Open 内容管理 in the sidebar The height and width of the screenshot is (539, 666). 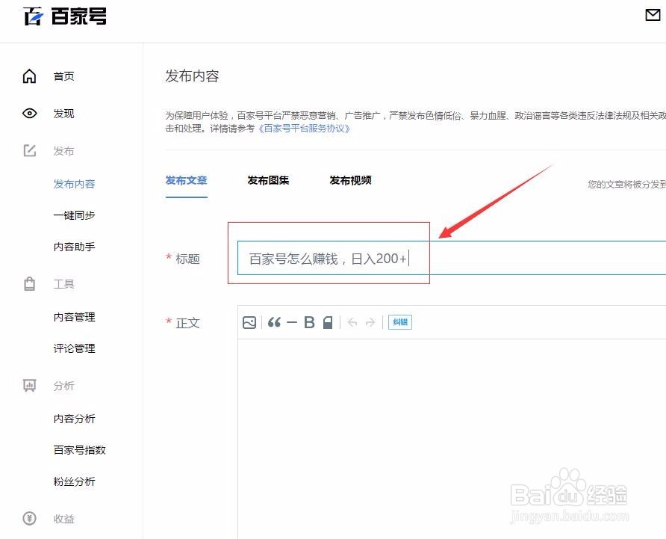75,317
